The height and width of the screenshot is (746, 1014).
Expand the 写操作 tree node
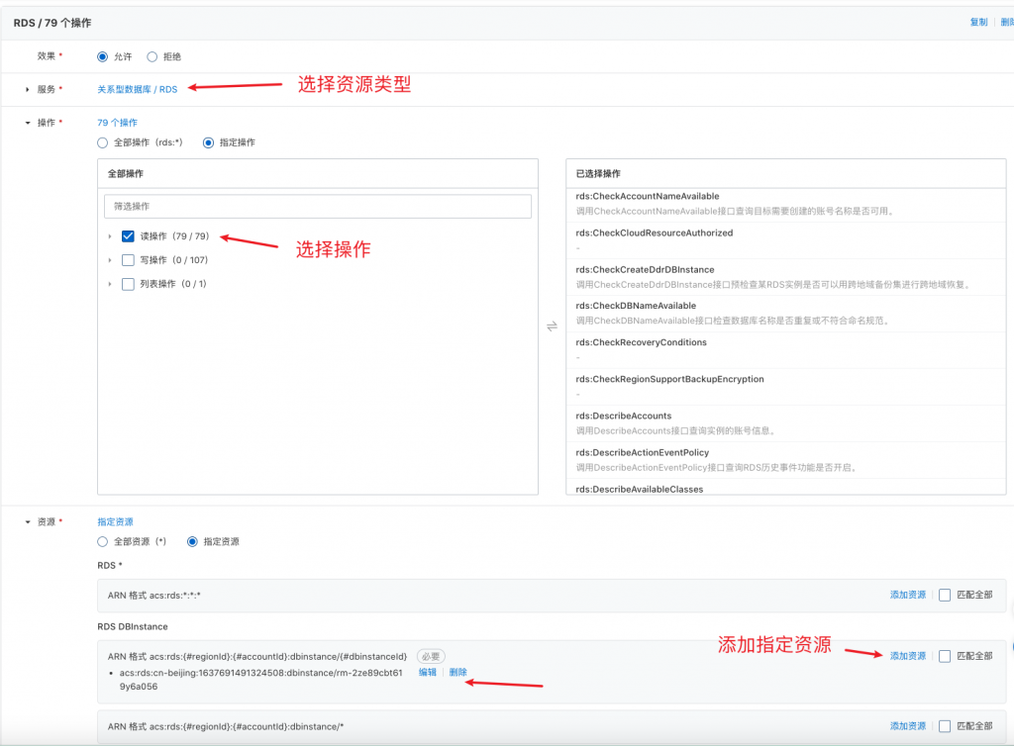point(110,260)
